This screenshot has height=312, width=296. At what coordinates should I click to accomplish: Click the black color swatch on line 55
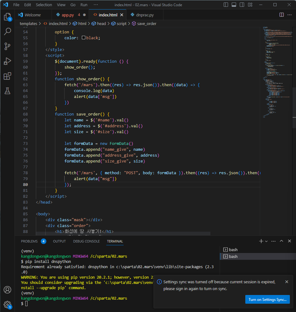[84, 38]
